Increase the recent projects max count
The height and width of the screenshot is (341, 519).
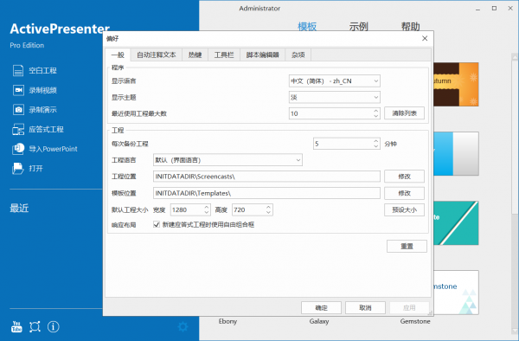tap(376, 111)
